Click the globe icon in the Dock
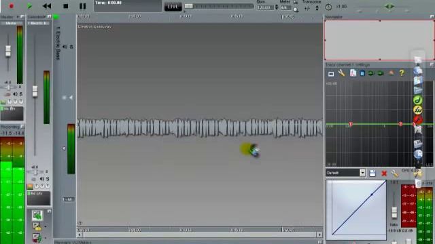 (x=418, y=154)
